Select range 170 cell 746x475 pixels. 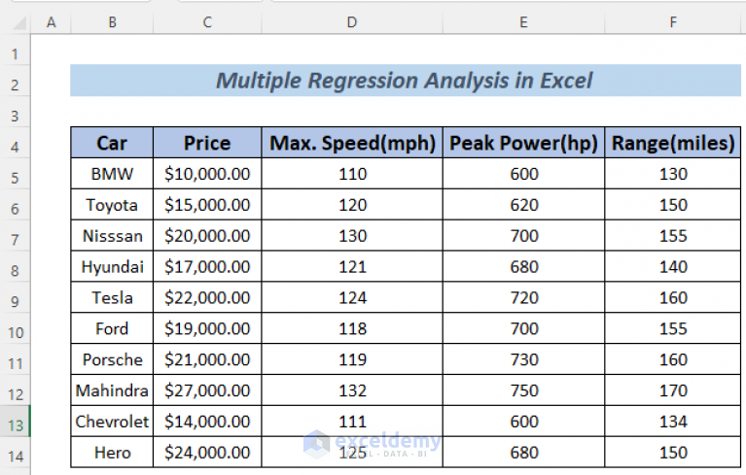[673, 390]
